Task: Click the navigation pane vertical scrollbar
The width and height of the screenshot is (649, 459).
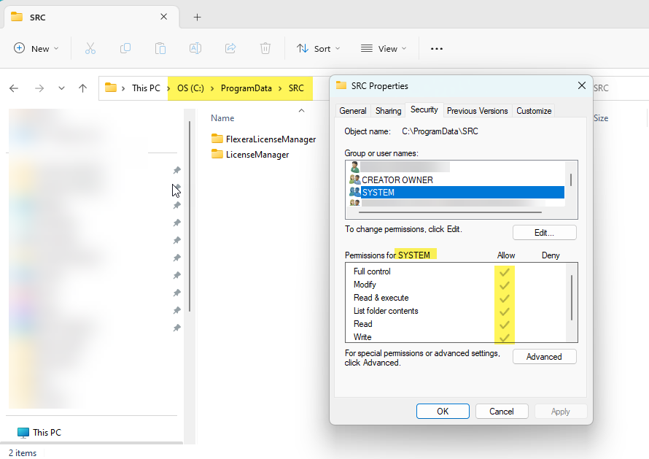Action: pyautogui.click(x=190, y=215)
